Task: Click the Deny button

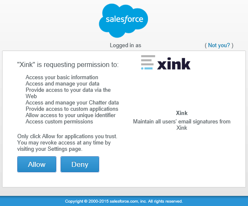Action: (80, 164)
